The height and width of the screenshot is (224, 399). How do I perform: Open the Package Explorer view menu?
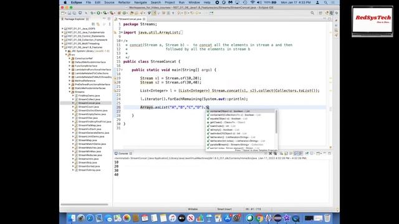pos(110,24)
